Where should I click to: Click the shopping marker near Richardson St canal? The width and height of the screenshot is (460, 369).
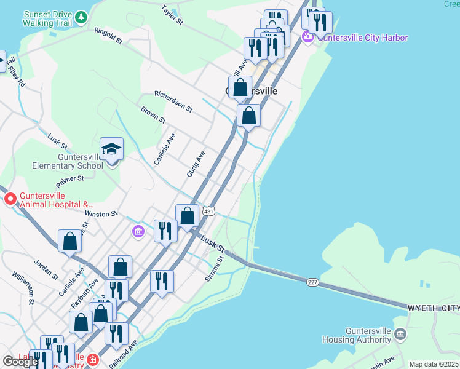(x=248, y=116)
